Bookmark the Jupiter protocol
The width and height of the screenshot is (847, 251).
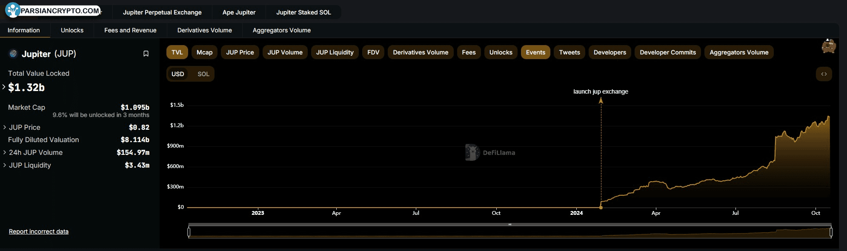[x=146, y=54]
